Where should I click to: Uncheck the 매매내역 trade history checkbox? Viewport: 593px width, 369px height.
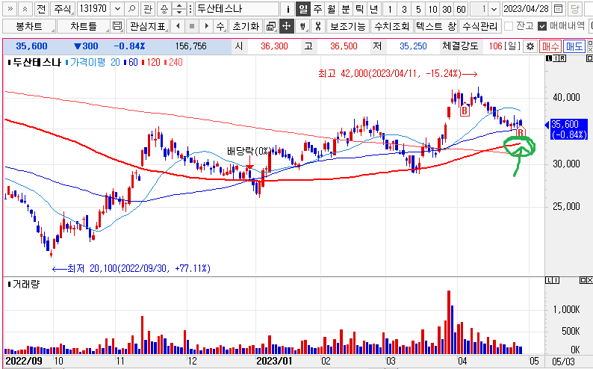click(542, 26)
